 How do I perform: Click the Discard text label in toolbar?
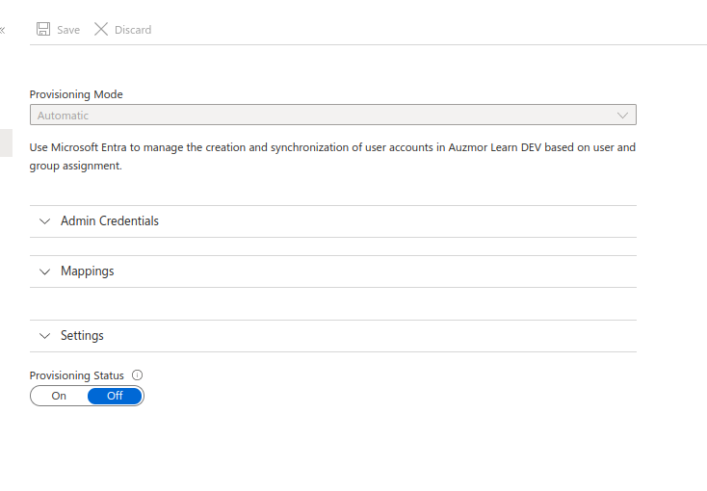[x=133, y=30]
